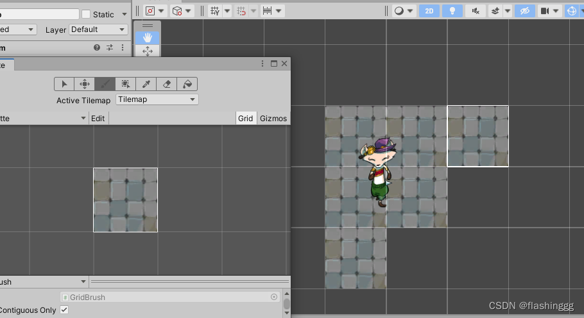Image resolution: width=584 pixels, height=318 pixels.
Task: Open the Static flags dropdown arrow
Action: [x=125, y=14]
